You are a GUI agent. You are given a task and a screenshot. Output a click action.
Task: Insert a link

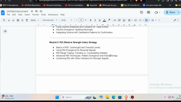[x=115, y=20]
